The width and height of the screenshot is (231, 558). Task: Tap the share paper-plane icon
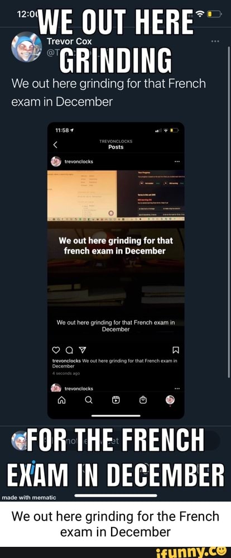pyautogui.click(x=82, y=350)
